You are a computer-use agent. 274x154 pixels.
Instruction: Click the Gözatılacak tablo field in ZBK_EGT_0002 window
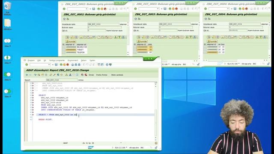point(103,24)
